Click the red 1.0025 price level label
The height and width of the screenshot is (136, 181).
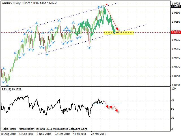175,33
